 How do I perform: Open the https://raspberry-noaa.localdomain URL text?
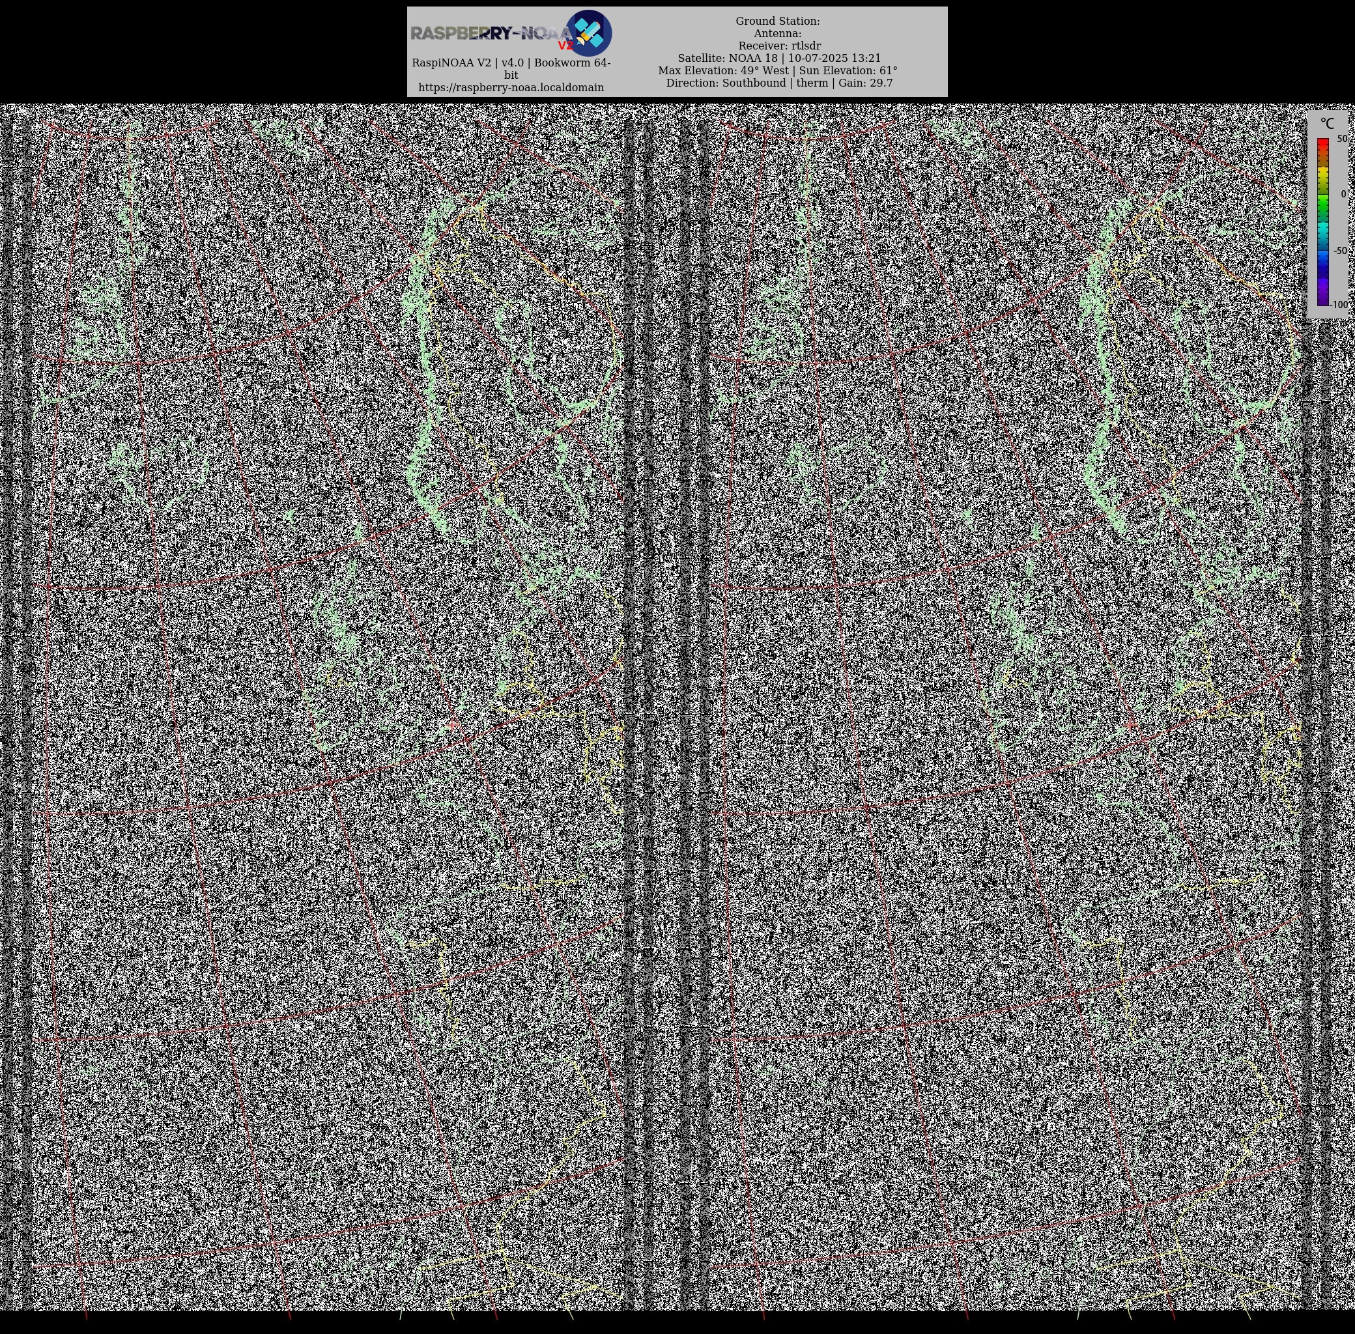pyautogui.click(x=511, y=87)
